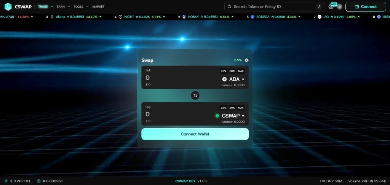Click the Connect Wallet button
Image resolution: width=390 pixels, height=185 pixels.
point(195,134)
